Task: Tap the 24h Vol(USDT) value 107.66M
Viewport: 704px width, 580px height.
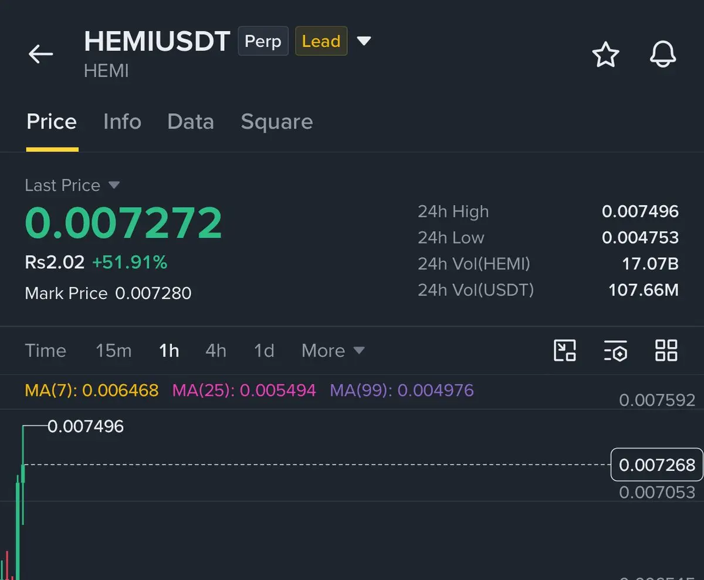Action: pyautogui.click(x=644, y=290)
